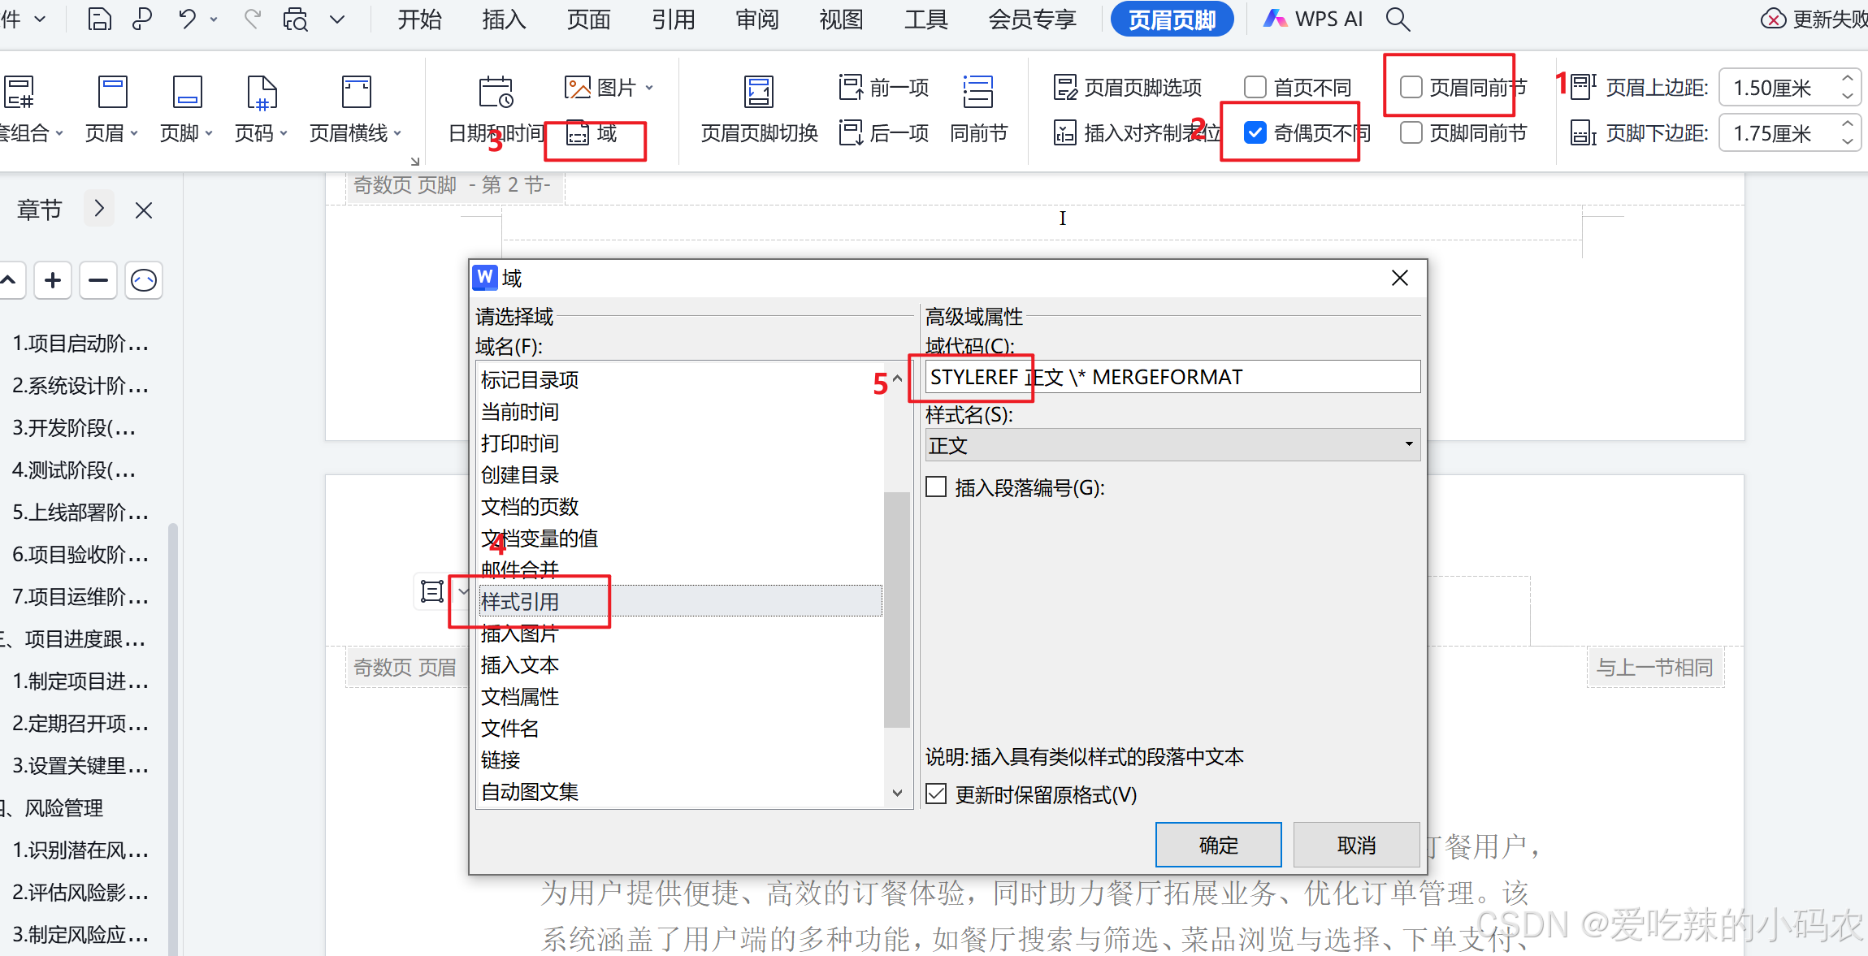This screenshot has width=1868, height=956.
Task: Open the Page Number tool
Action: point(262,93)
